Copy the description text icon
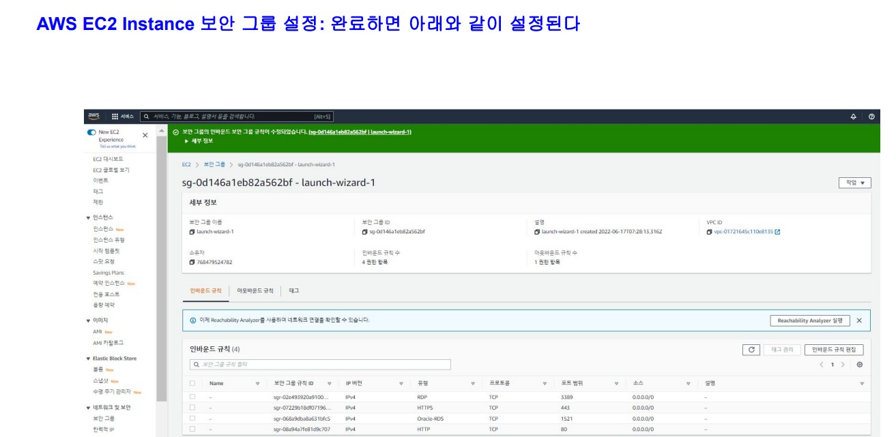This screenshot has width=896, height=437. coord(538,232)
